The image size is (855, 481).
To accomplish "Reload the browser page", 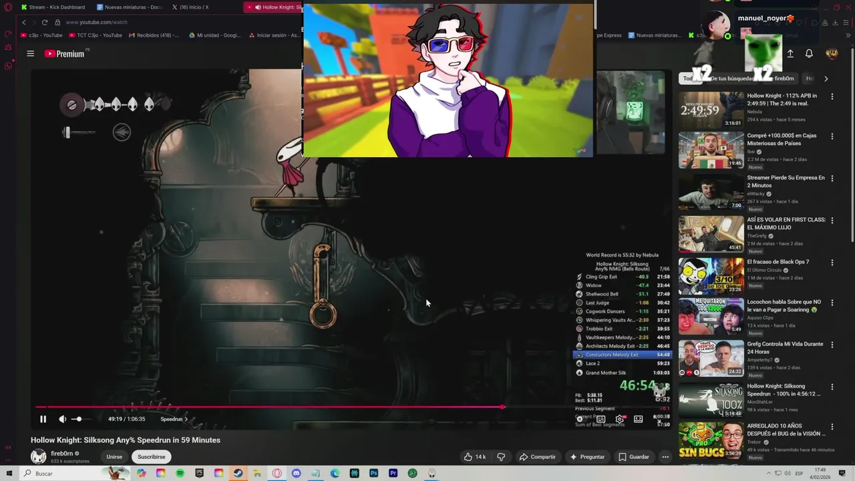I will [45, 22].
